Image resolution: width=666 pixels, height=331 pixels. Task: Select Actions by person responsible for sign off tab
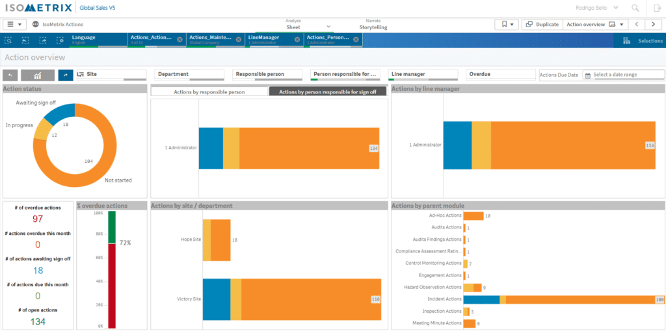[x=328, y=92]
